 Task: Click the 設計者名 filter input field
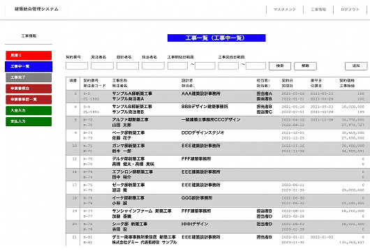click(128, 66)
